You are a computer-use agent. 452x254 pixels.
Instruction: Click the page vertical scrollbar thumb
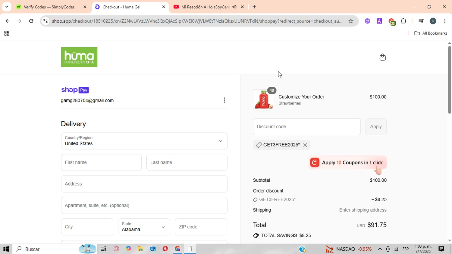point(449,80)
